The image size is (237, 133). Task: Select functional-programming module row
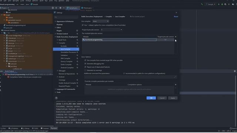119,40
